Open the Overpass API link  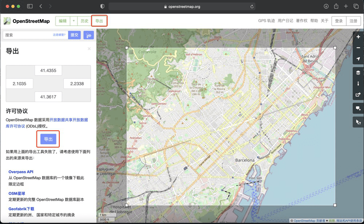click(x=21, y=172)
